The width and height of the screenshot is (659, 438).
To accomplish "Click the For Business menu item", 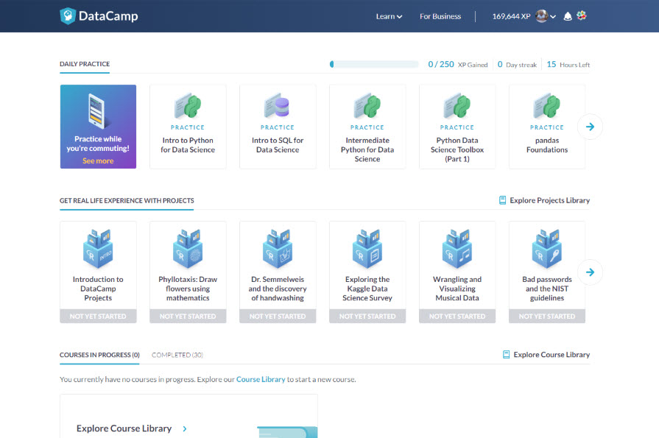I will pos(440,15).
